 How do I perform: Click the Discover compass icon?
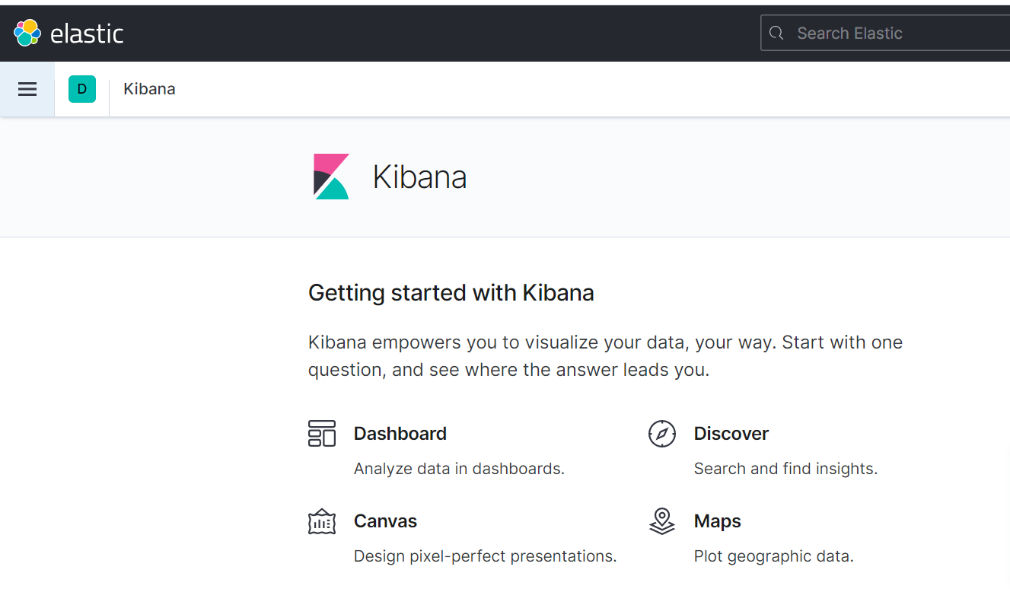coord(662,433)
